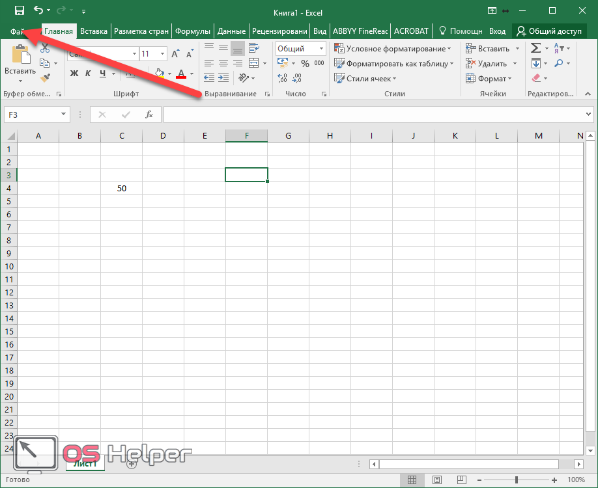Click the Cut scissors icon
The height and width of the screenshot is (488, 598).
(45, 49)
